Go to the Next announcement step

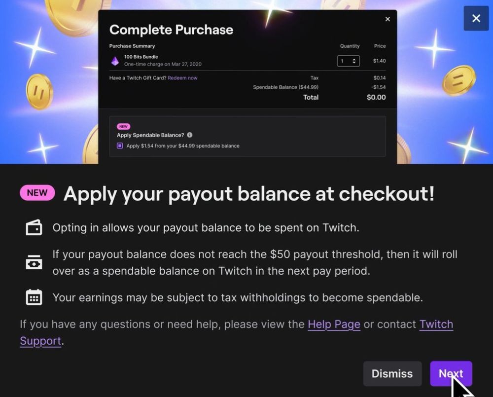(451, 373)
